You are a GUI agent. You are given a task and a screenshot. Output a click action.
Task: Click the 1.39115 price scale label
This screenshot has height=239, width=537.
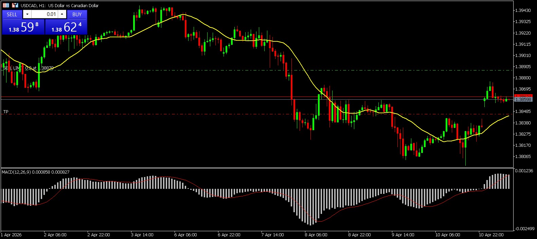[523, 44]
